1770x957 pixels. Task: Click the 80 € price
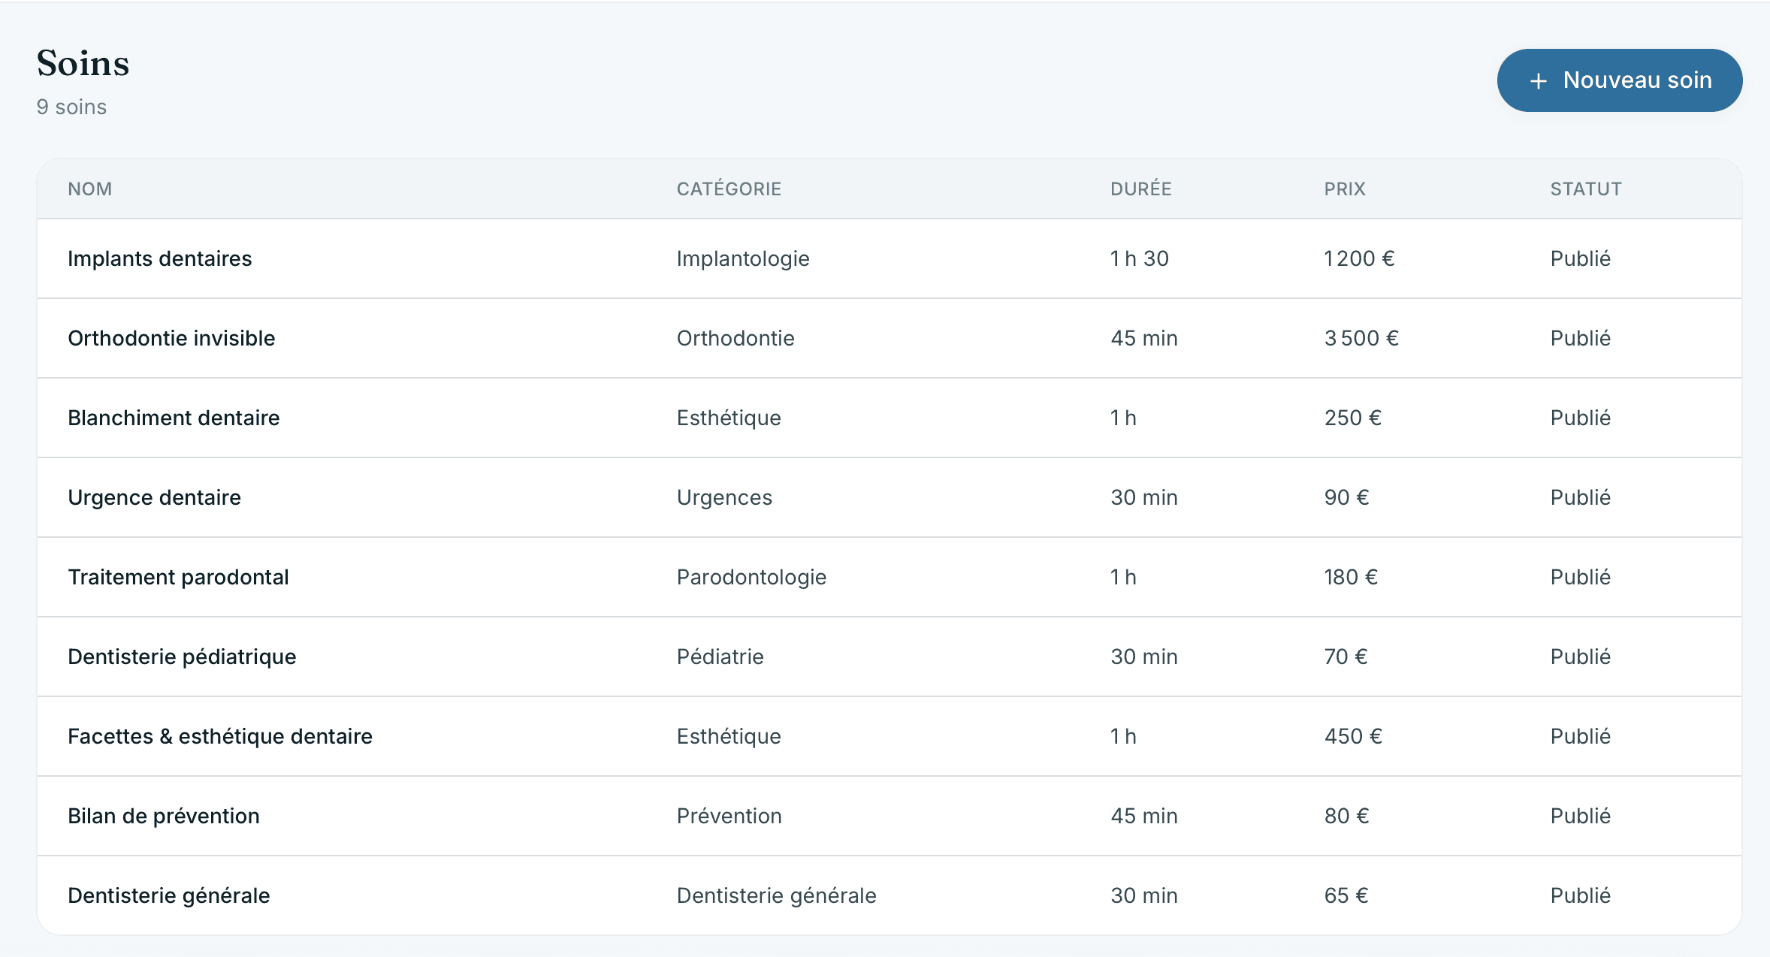pyautogui.click(x=1346, y=816)
